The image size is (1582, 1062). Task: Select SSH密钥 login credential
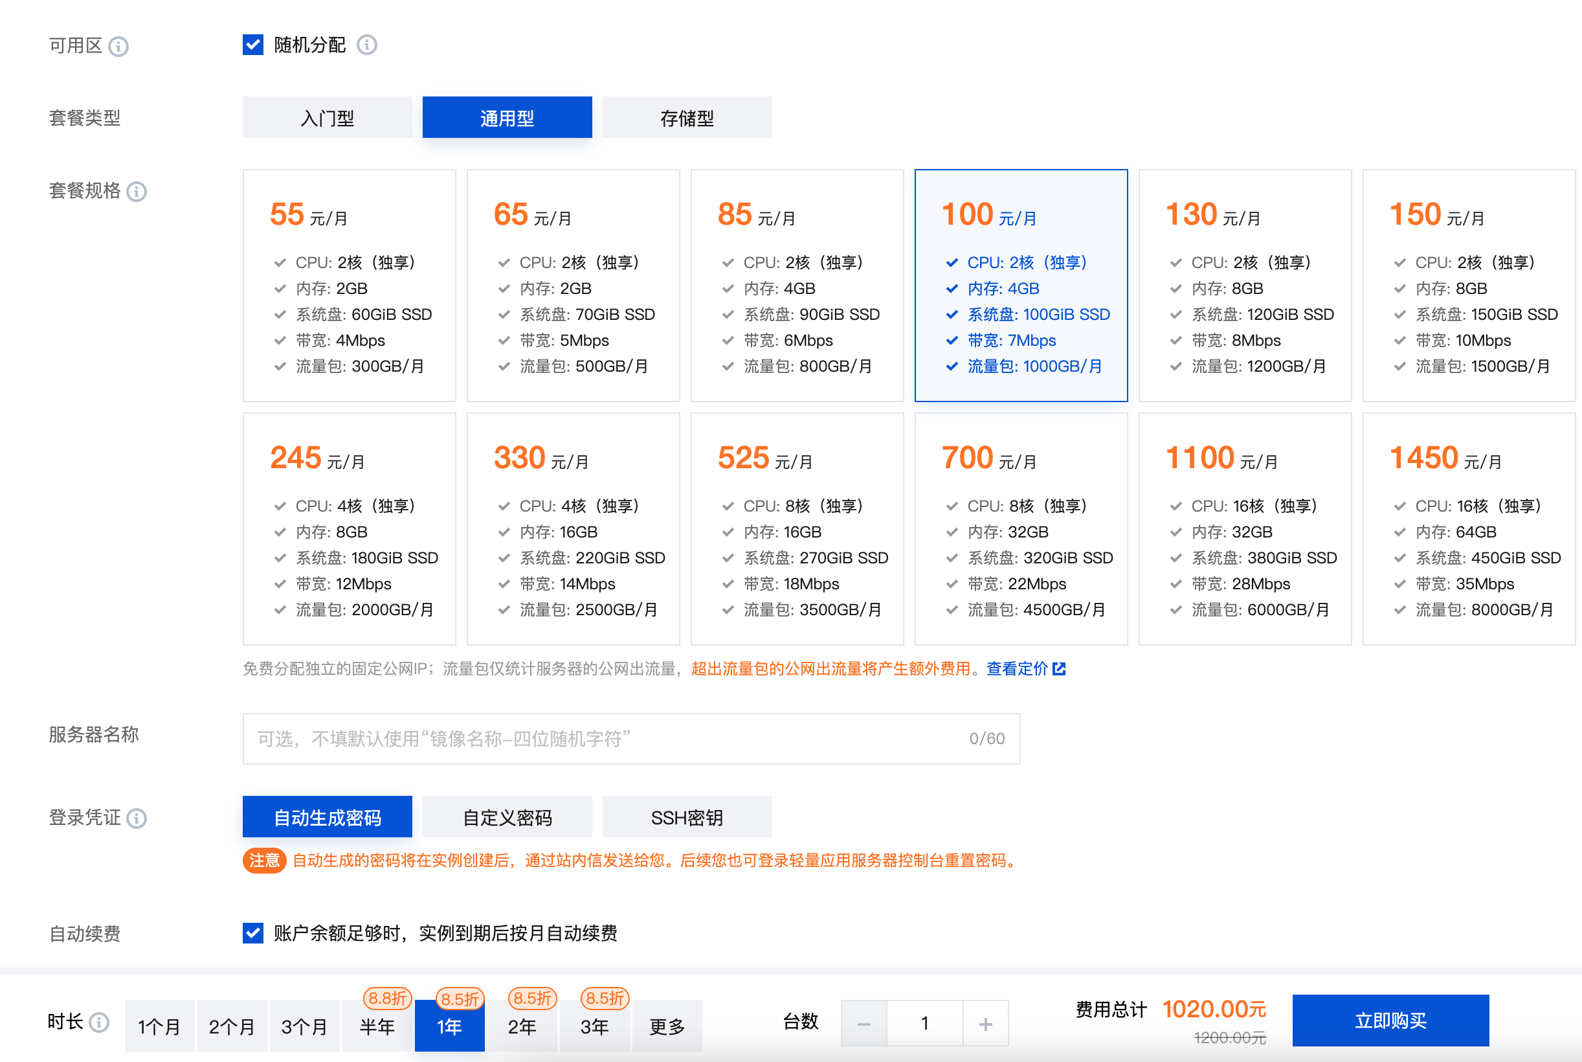[x=687, y=817]
